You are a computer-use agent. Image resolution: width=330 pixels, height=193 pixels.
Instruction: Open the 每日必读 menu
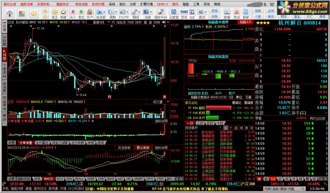pos(10,4)
